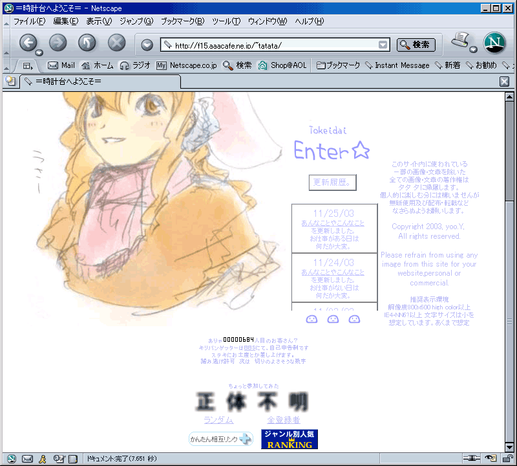
Task: Open the ツール(T) menu
Action: point(226,21)
